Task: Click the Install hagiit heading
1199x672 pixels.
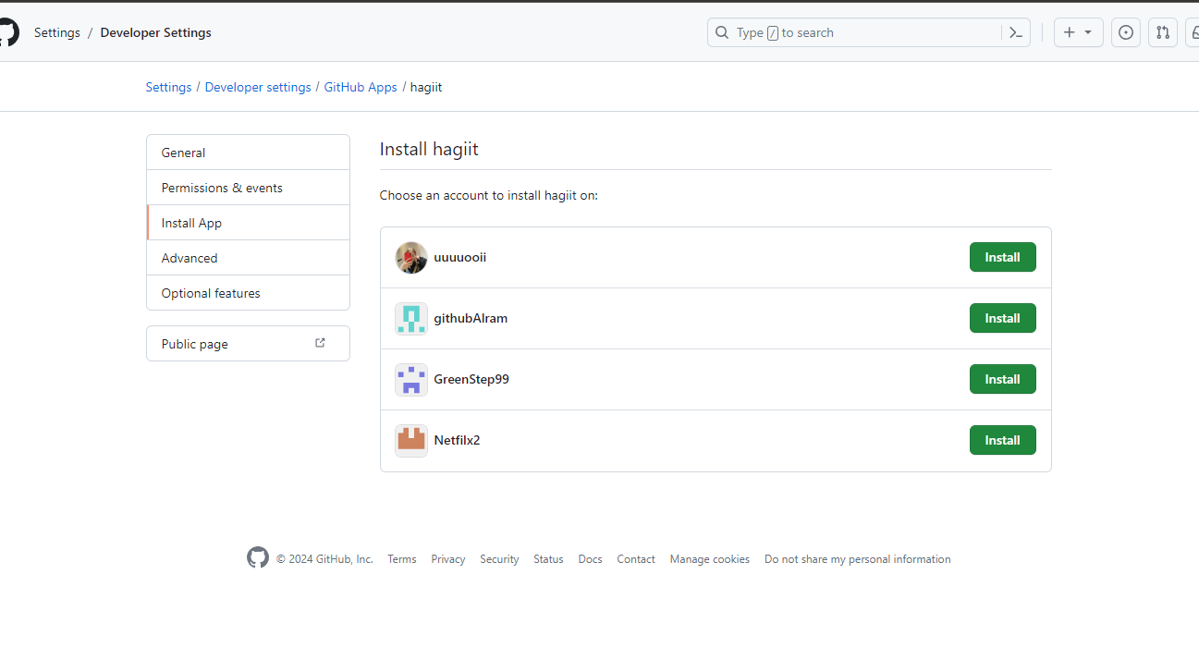Action: [x=429, y=149]
